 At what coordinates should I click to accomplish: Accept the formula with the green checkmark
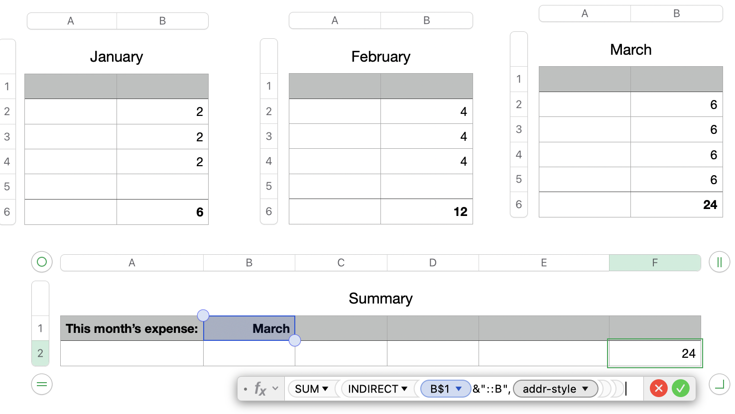(681, 388)
